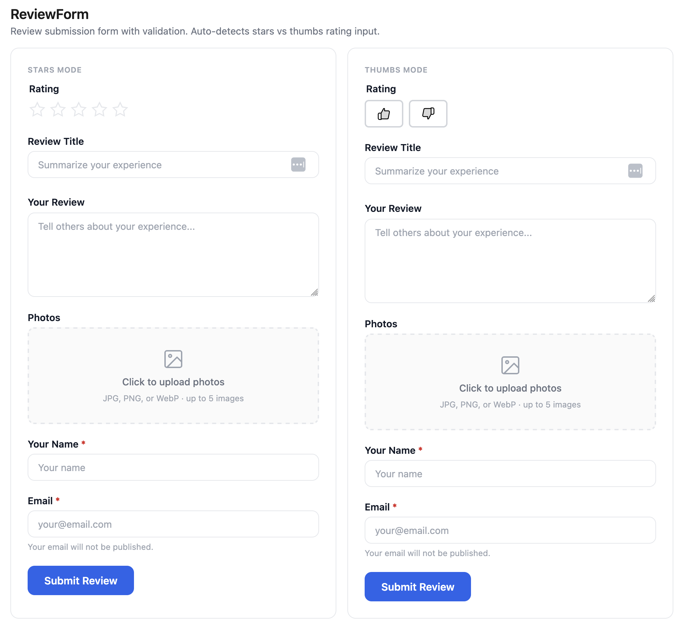Give a four-star rating in Stars Mode

(99, 109)
